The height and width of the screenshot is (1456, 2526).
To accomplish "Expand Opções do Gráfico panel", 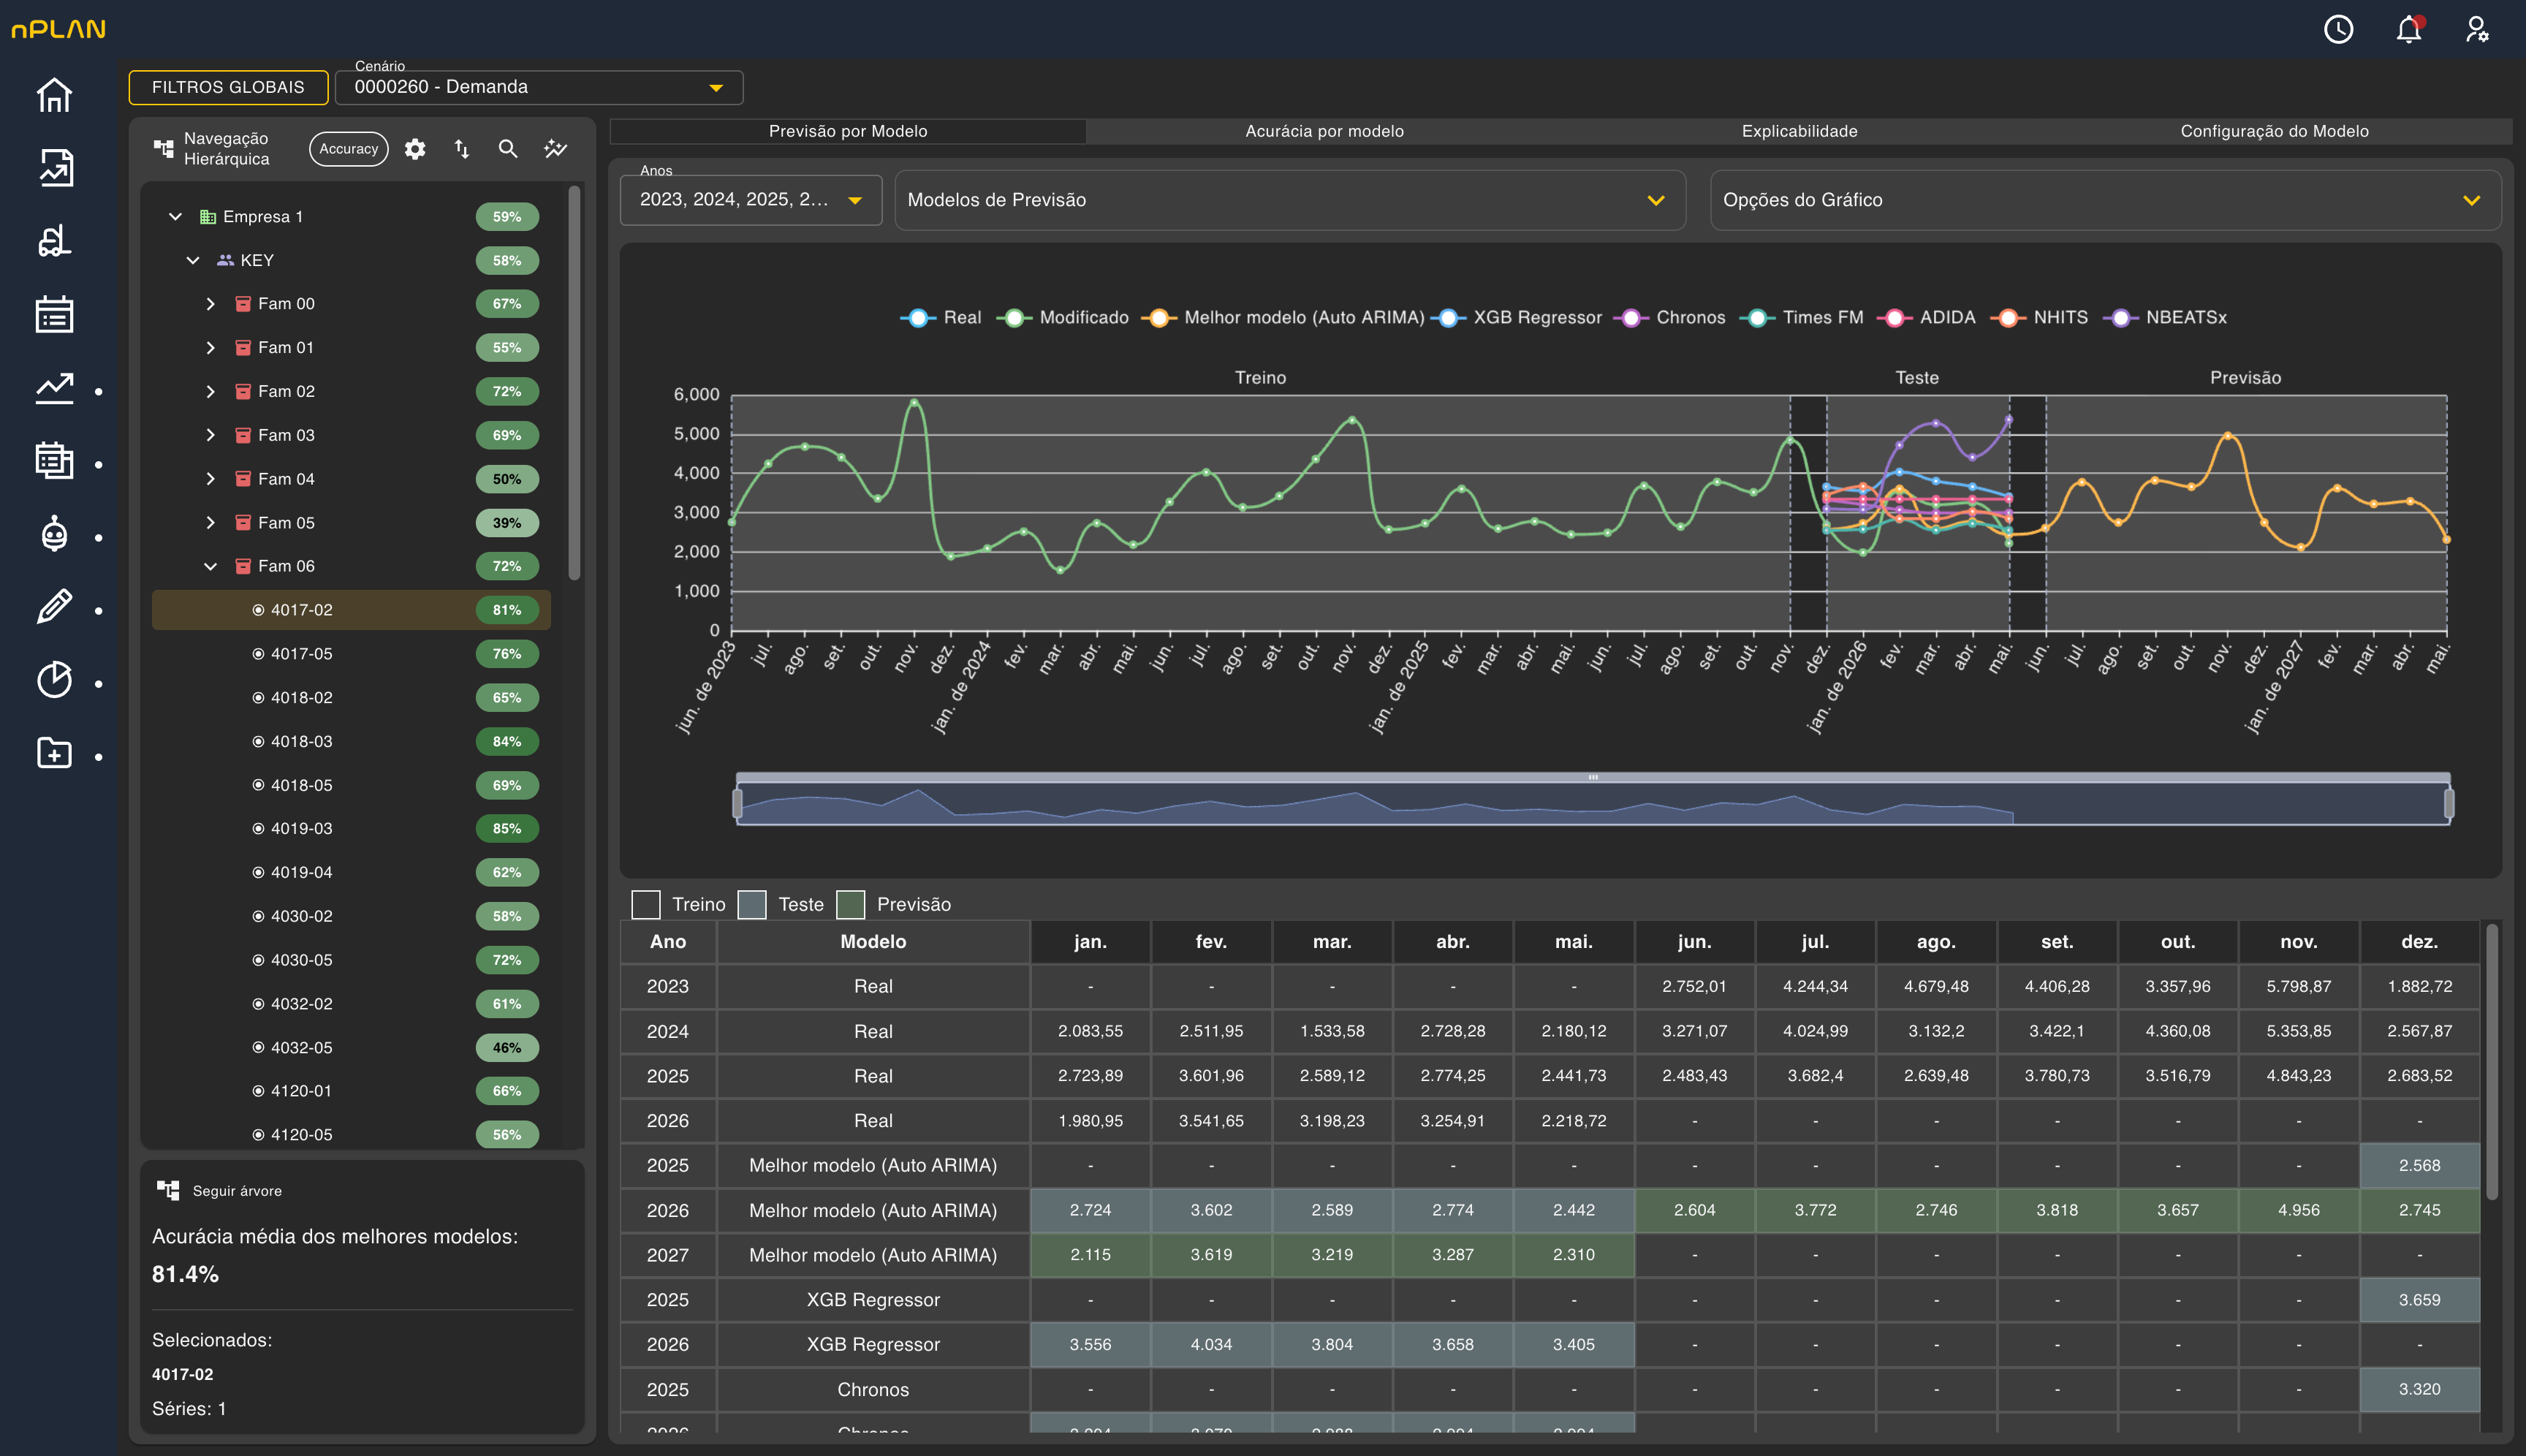I will click(2106, 200).
